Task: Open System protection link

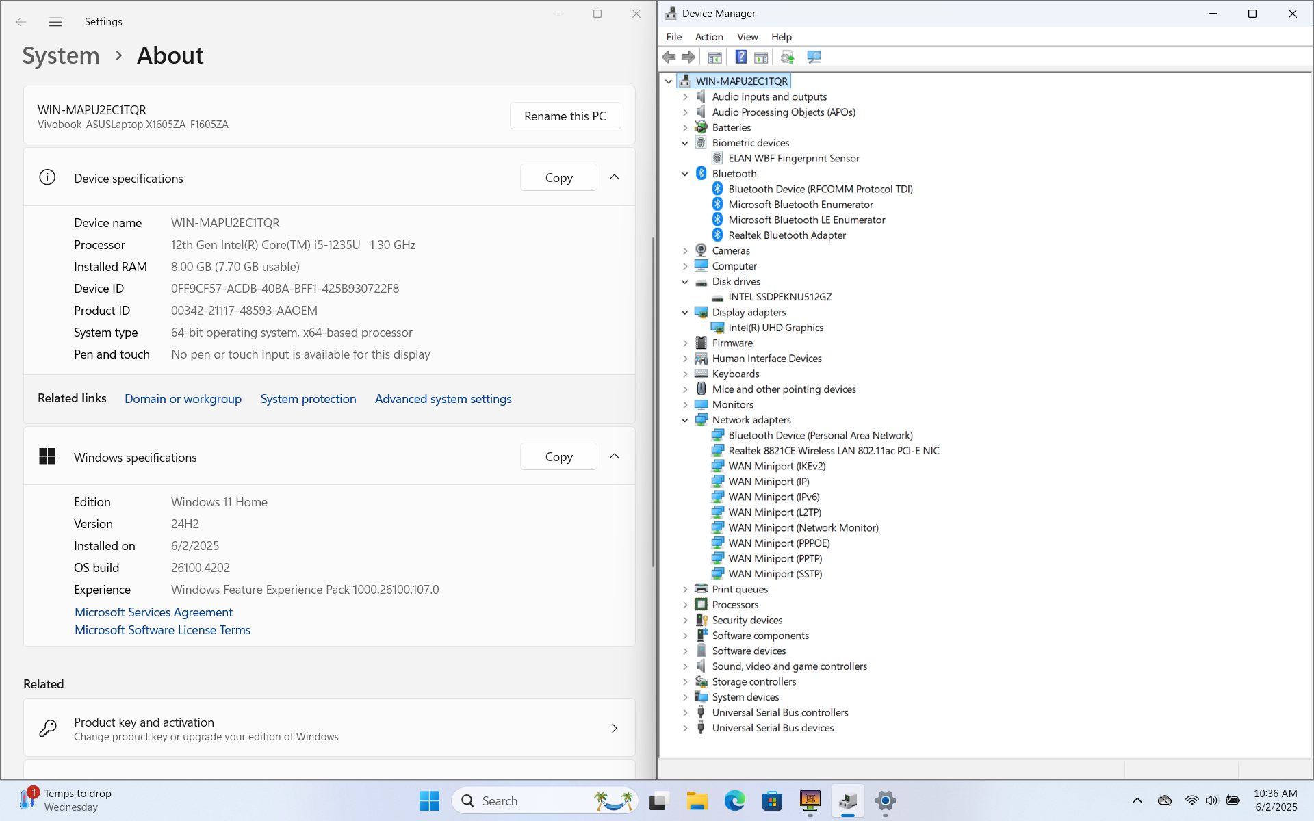Action: tap(308, 399)
